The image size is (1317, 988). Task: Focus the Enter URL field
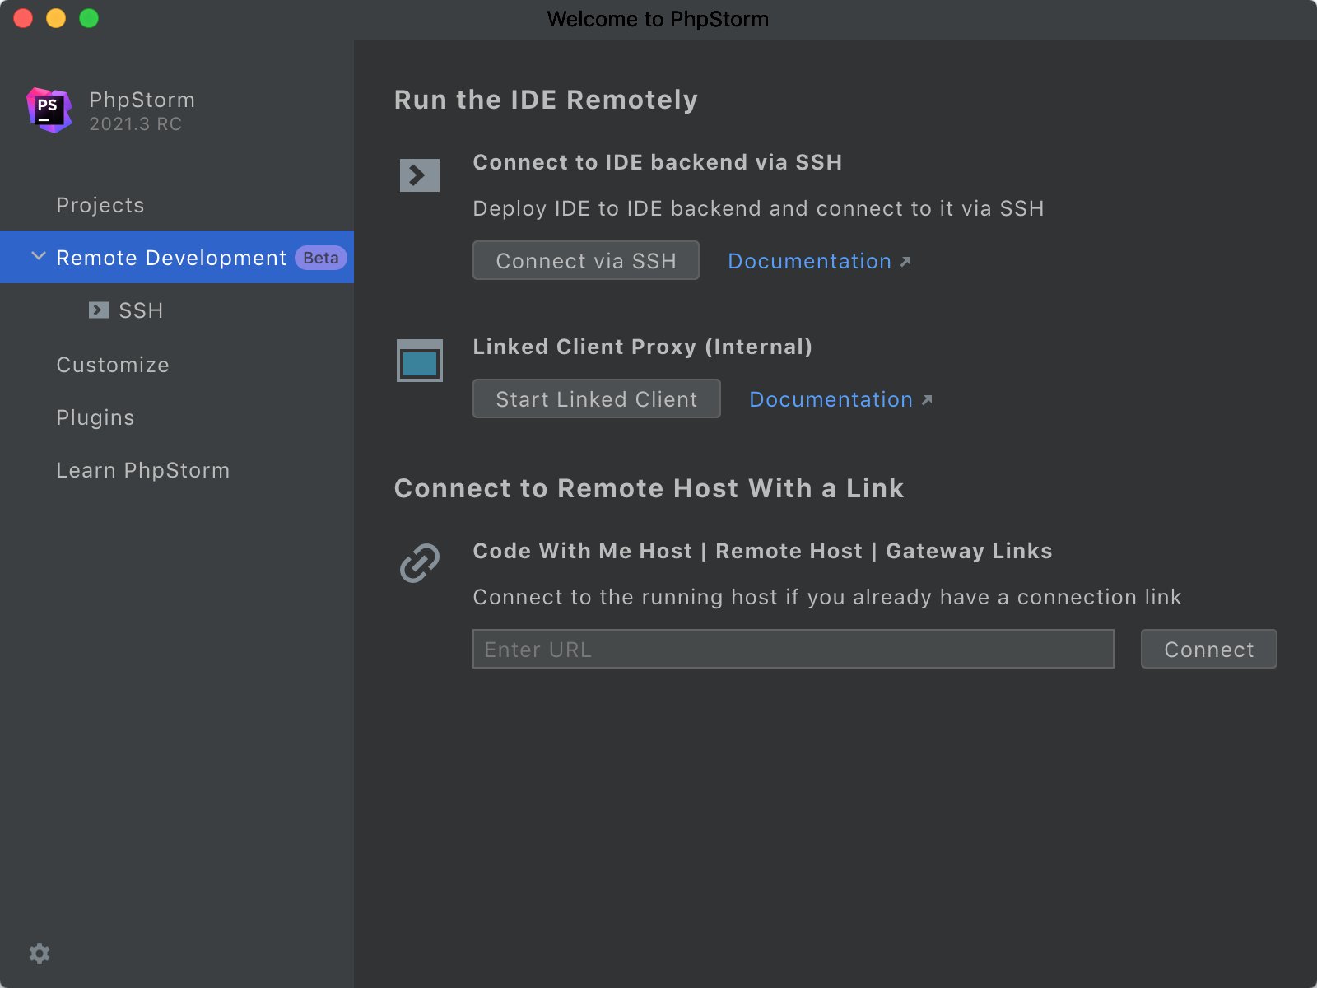pos(793,649)
